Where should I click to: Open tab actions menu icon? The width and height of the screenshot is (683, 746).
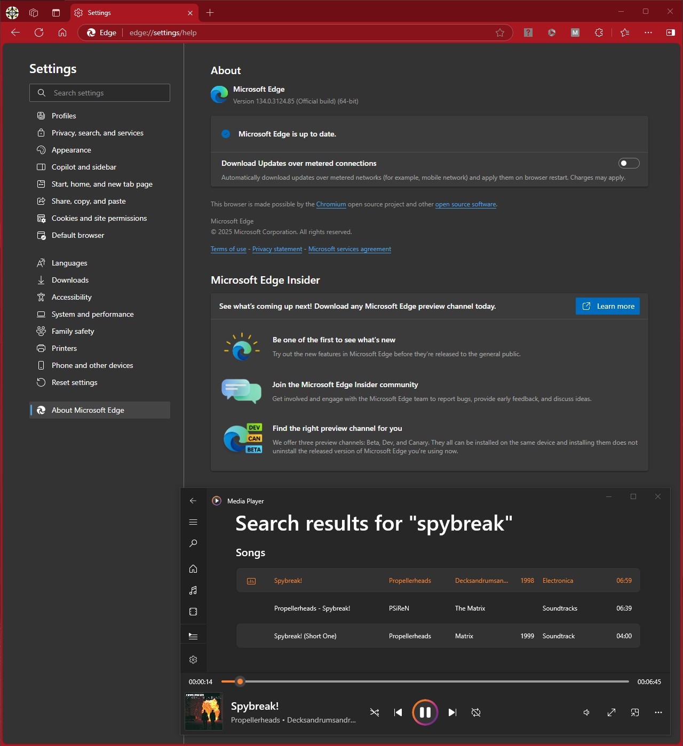click(56, 13)
